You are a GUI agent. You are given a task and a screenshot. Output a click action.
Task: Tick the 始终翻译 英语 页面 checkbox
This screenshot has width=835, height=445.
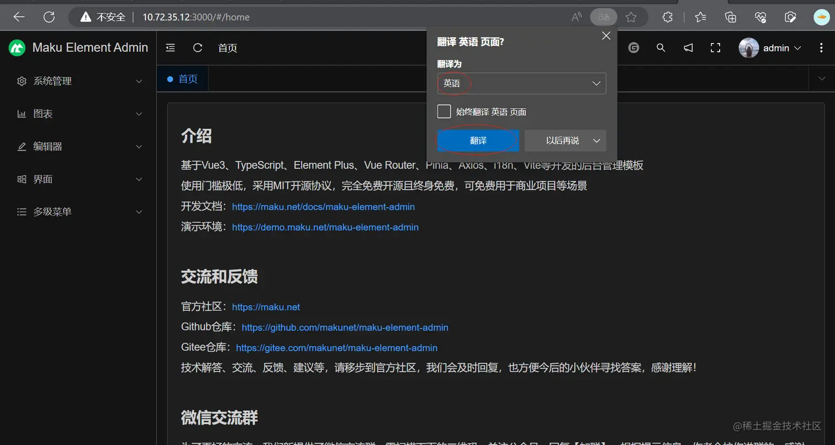(x=444, y=111)
